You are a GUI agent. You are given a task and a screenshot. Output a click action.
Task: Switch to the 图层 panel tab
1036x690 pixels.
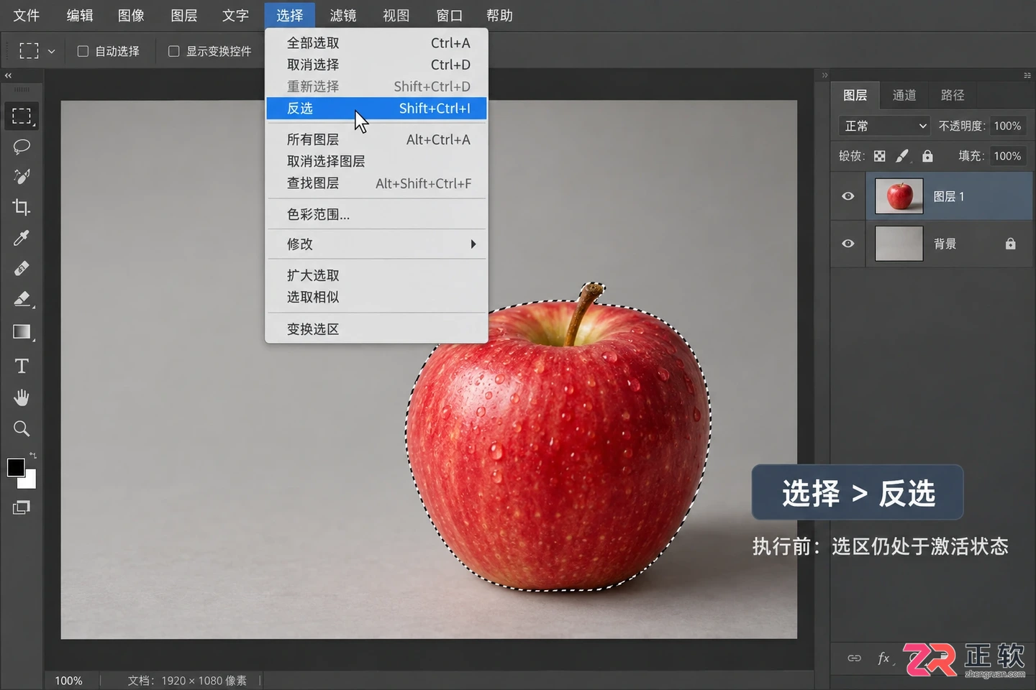(855, 95)
